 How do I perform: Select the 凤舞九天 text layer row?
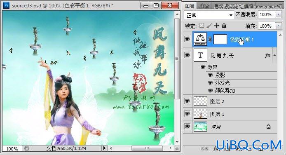[x=234, y=55]
